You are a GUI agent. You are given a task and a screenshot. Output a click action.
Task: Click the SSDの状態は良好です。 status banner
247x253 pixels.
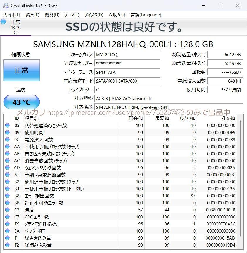coord(124,27)
